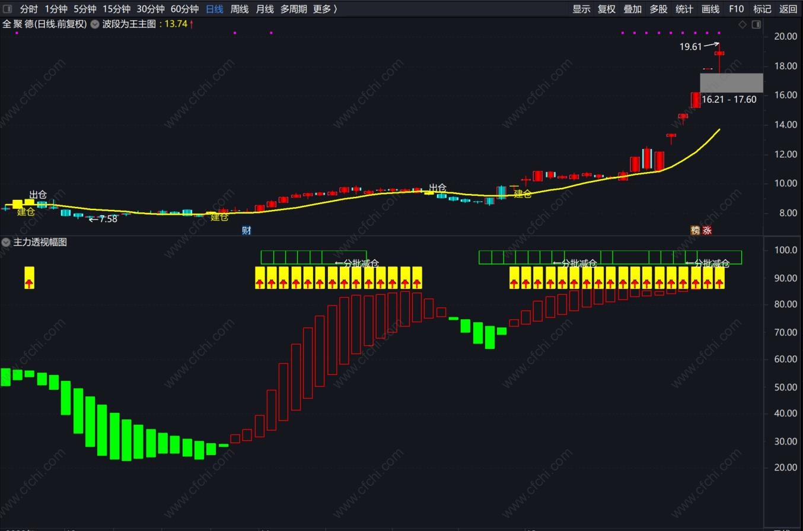Expand the 更多 period options
The height and width of the screenshot is (531, 803).
point(325,9)
